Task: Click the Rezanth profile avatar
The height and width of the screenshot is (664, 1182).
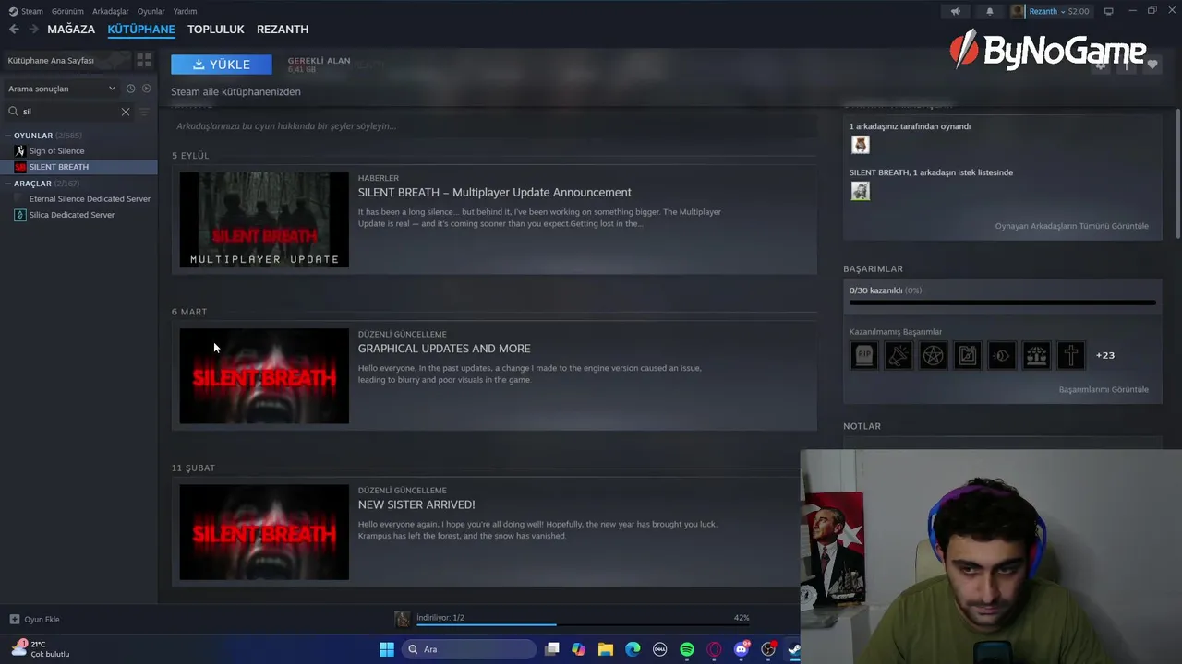Action: pos(1018,11)
